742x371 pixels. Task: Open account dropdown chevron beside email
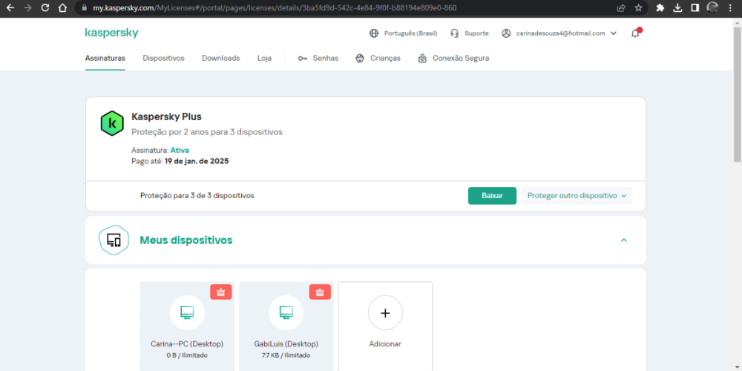[x=614, y=33]
